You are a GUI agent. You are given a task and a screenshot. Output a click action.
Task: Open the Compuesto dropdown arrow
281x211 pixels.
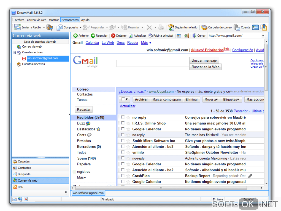point(81,28)
